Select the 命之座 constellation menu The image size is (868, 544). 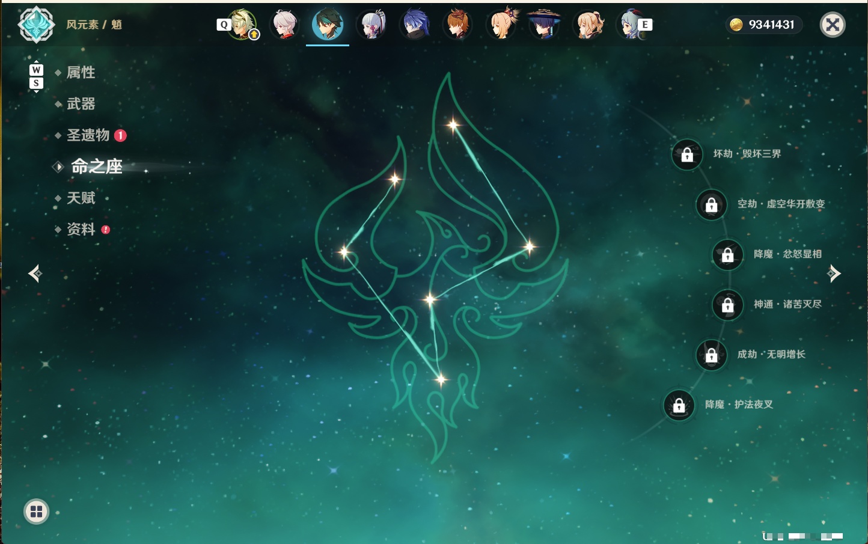tap(96, 167)
